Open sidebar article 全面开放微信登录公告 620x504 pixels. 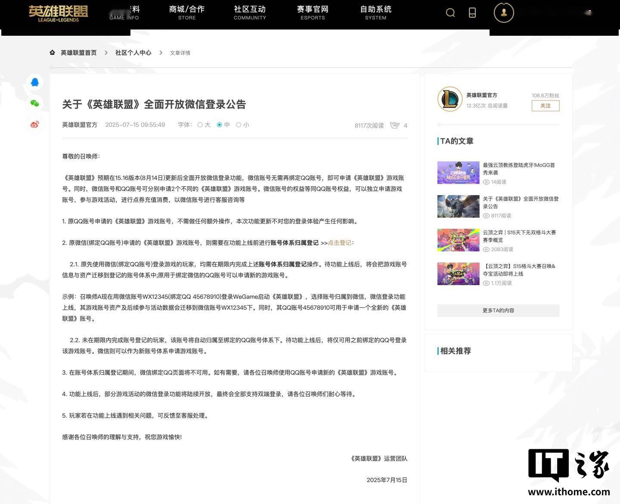point(521,202)
